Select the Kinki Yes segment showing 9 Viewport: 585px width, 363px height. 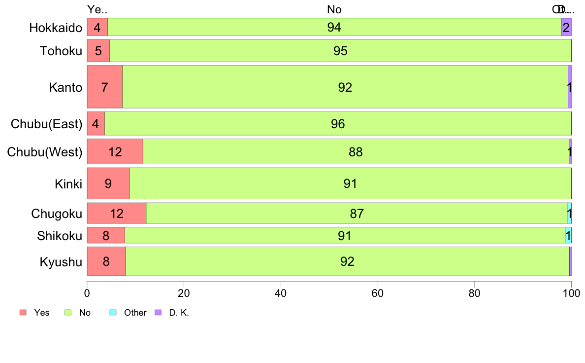pos(108,183)
